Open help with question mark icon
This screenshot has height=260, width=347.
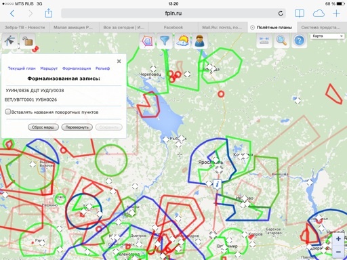point(300,41)
